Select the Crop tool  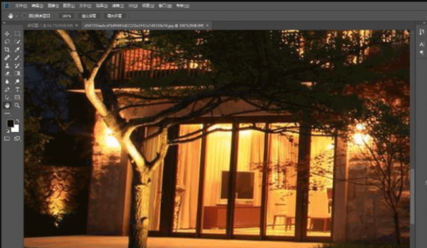click(x=7, y=49)
